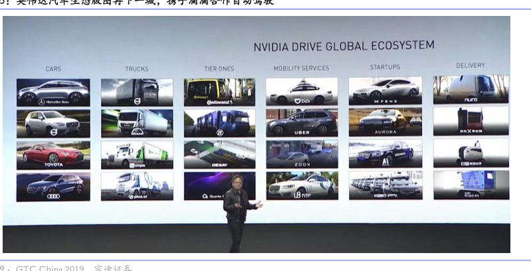Select the DiDi white car thumbnail
This screenshot has width=531, height=271.
click(x=302, y=92)
